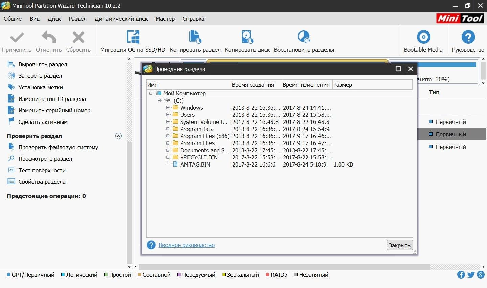Open Bootable Media builder
Viewport: 487px width, 288px height.
click(423, 41)
